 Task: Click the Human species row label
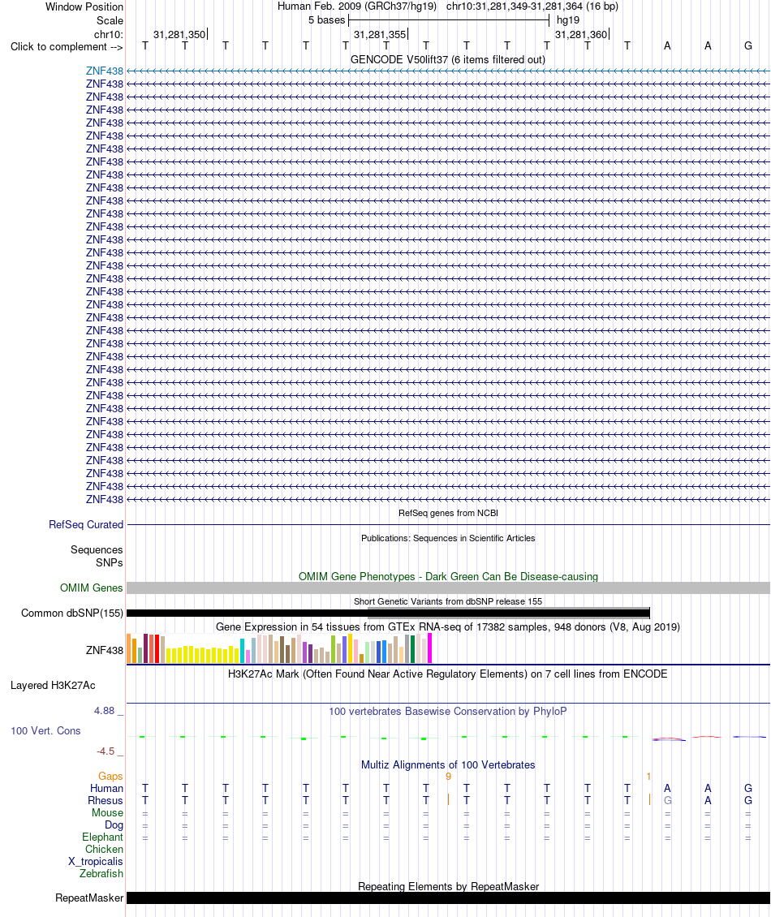click(x=106, y=788)
